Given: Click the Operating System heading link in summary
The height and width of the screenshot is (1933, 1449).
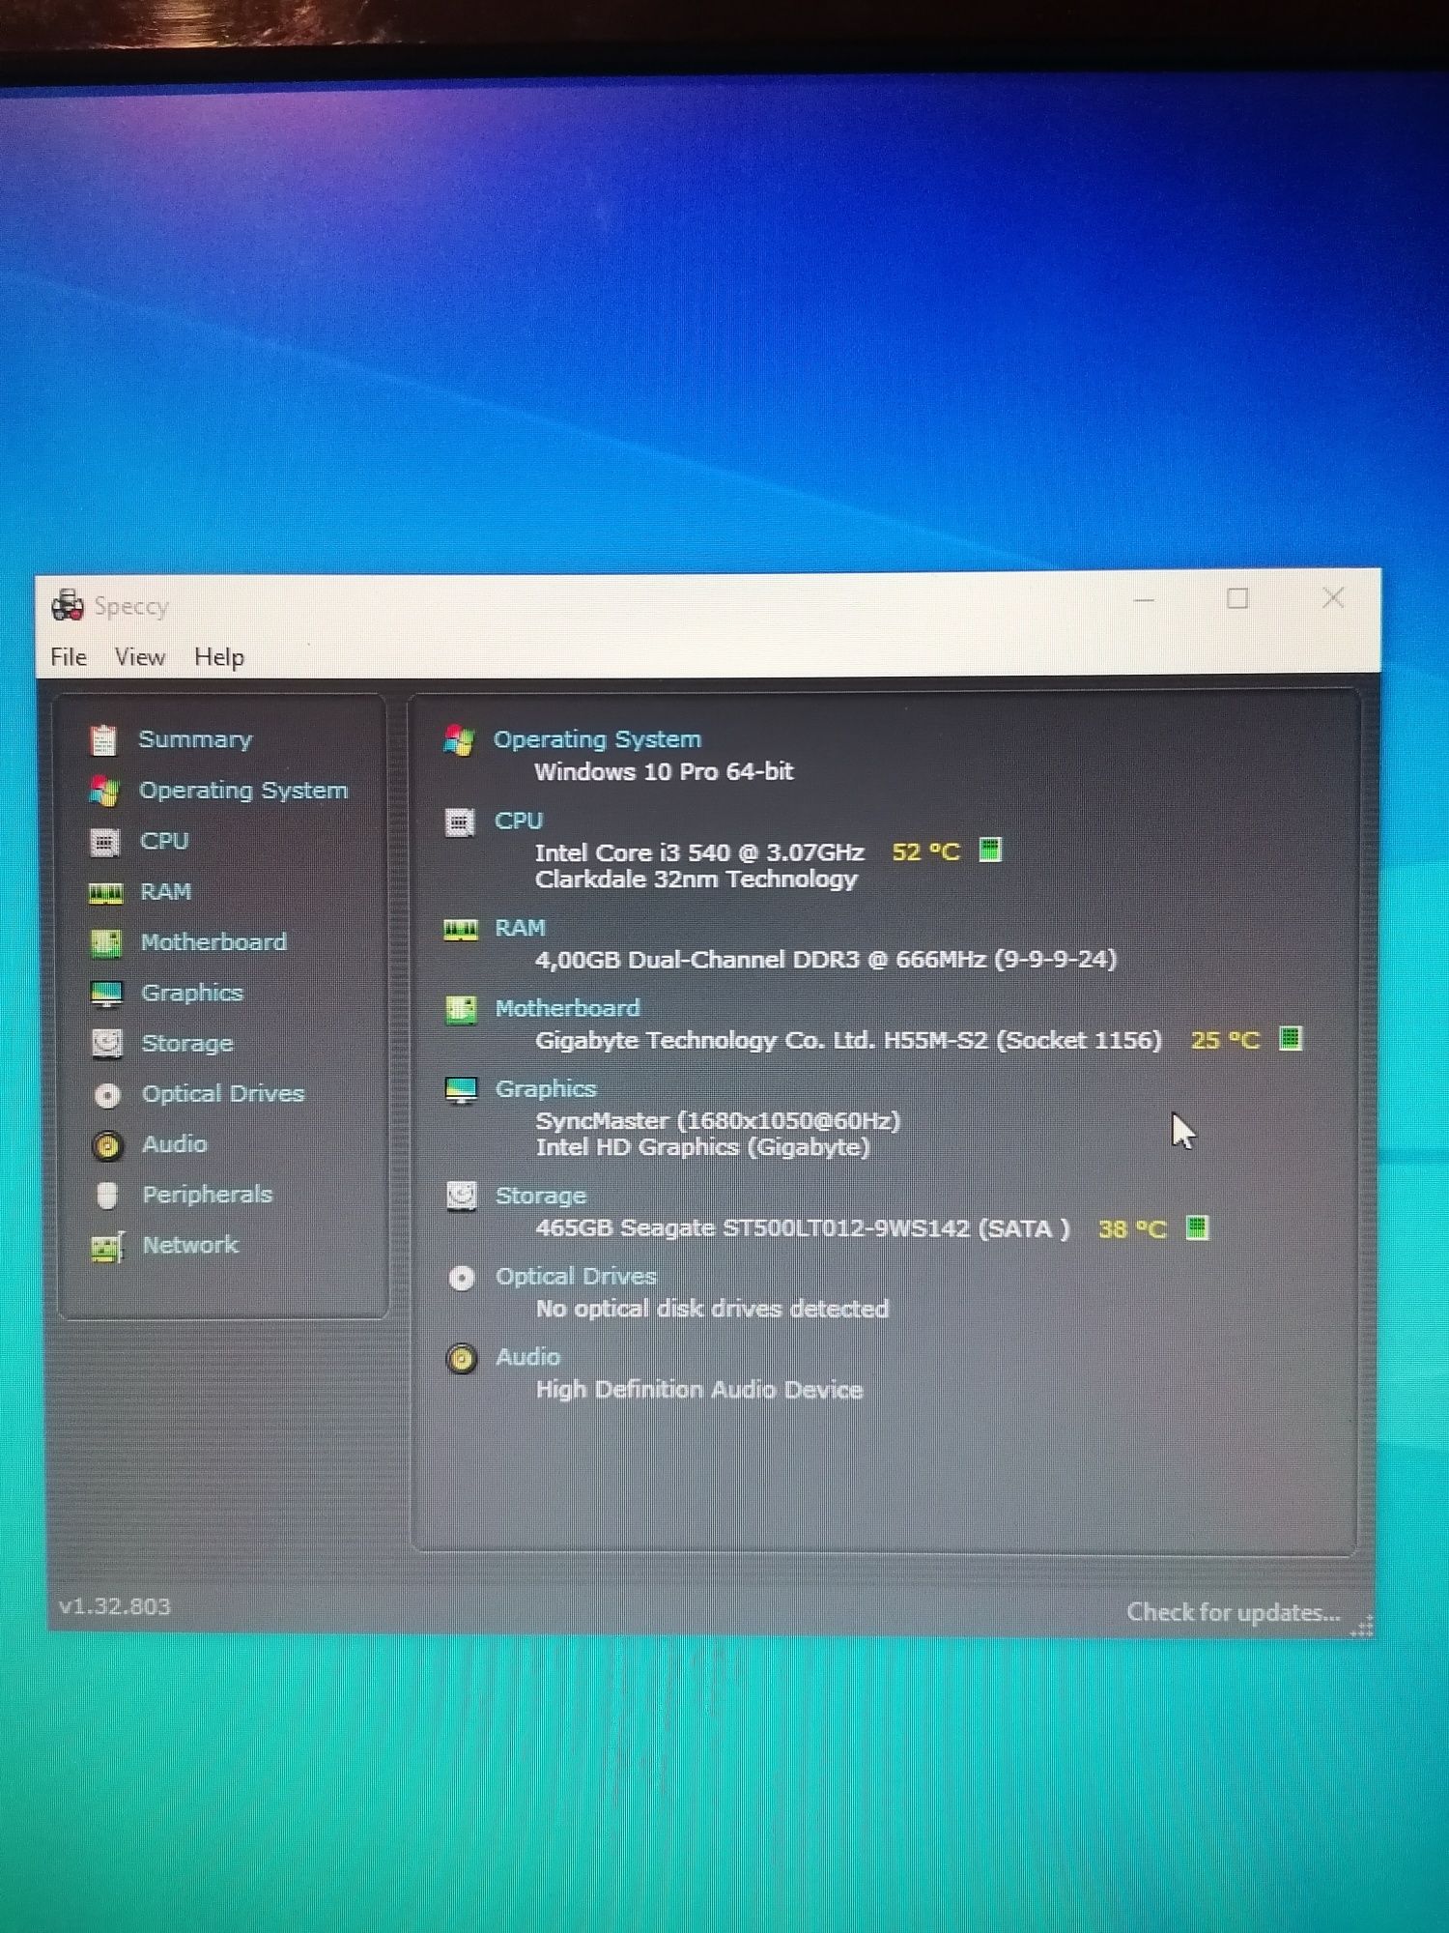Looking at the screenshot, I should point(598,739).
